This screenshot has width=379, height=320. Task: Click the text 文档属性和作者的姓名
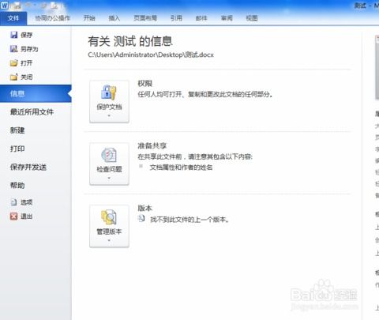click(181, 168)
